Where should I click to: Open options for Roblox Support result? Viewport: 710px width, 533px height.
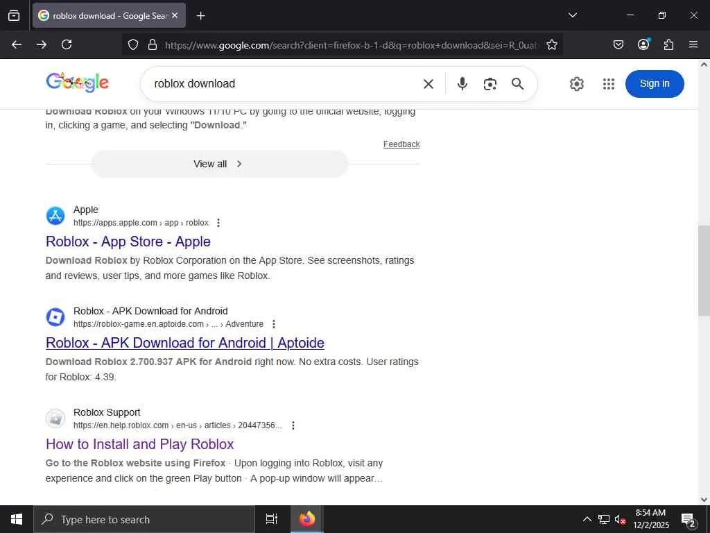tap(293, 425)
